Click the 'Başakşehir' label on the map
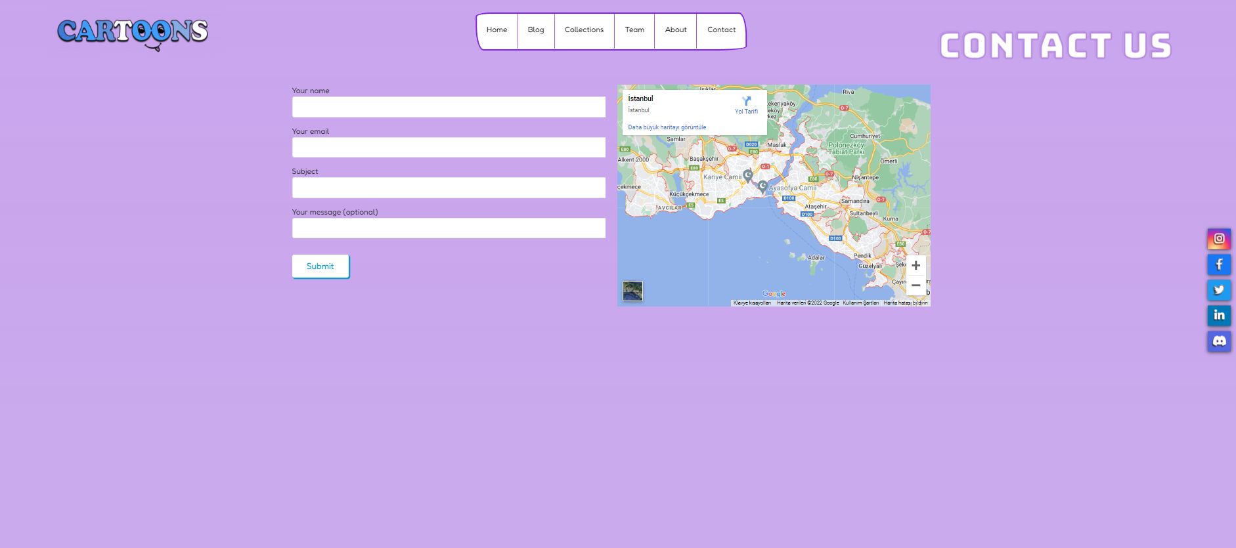The height and width of the screenshot is (548, 1236). tap(704, 159)
